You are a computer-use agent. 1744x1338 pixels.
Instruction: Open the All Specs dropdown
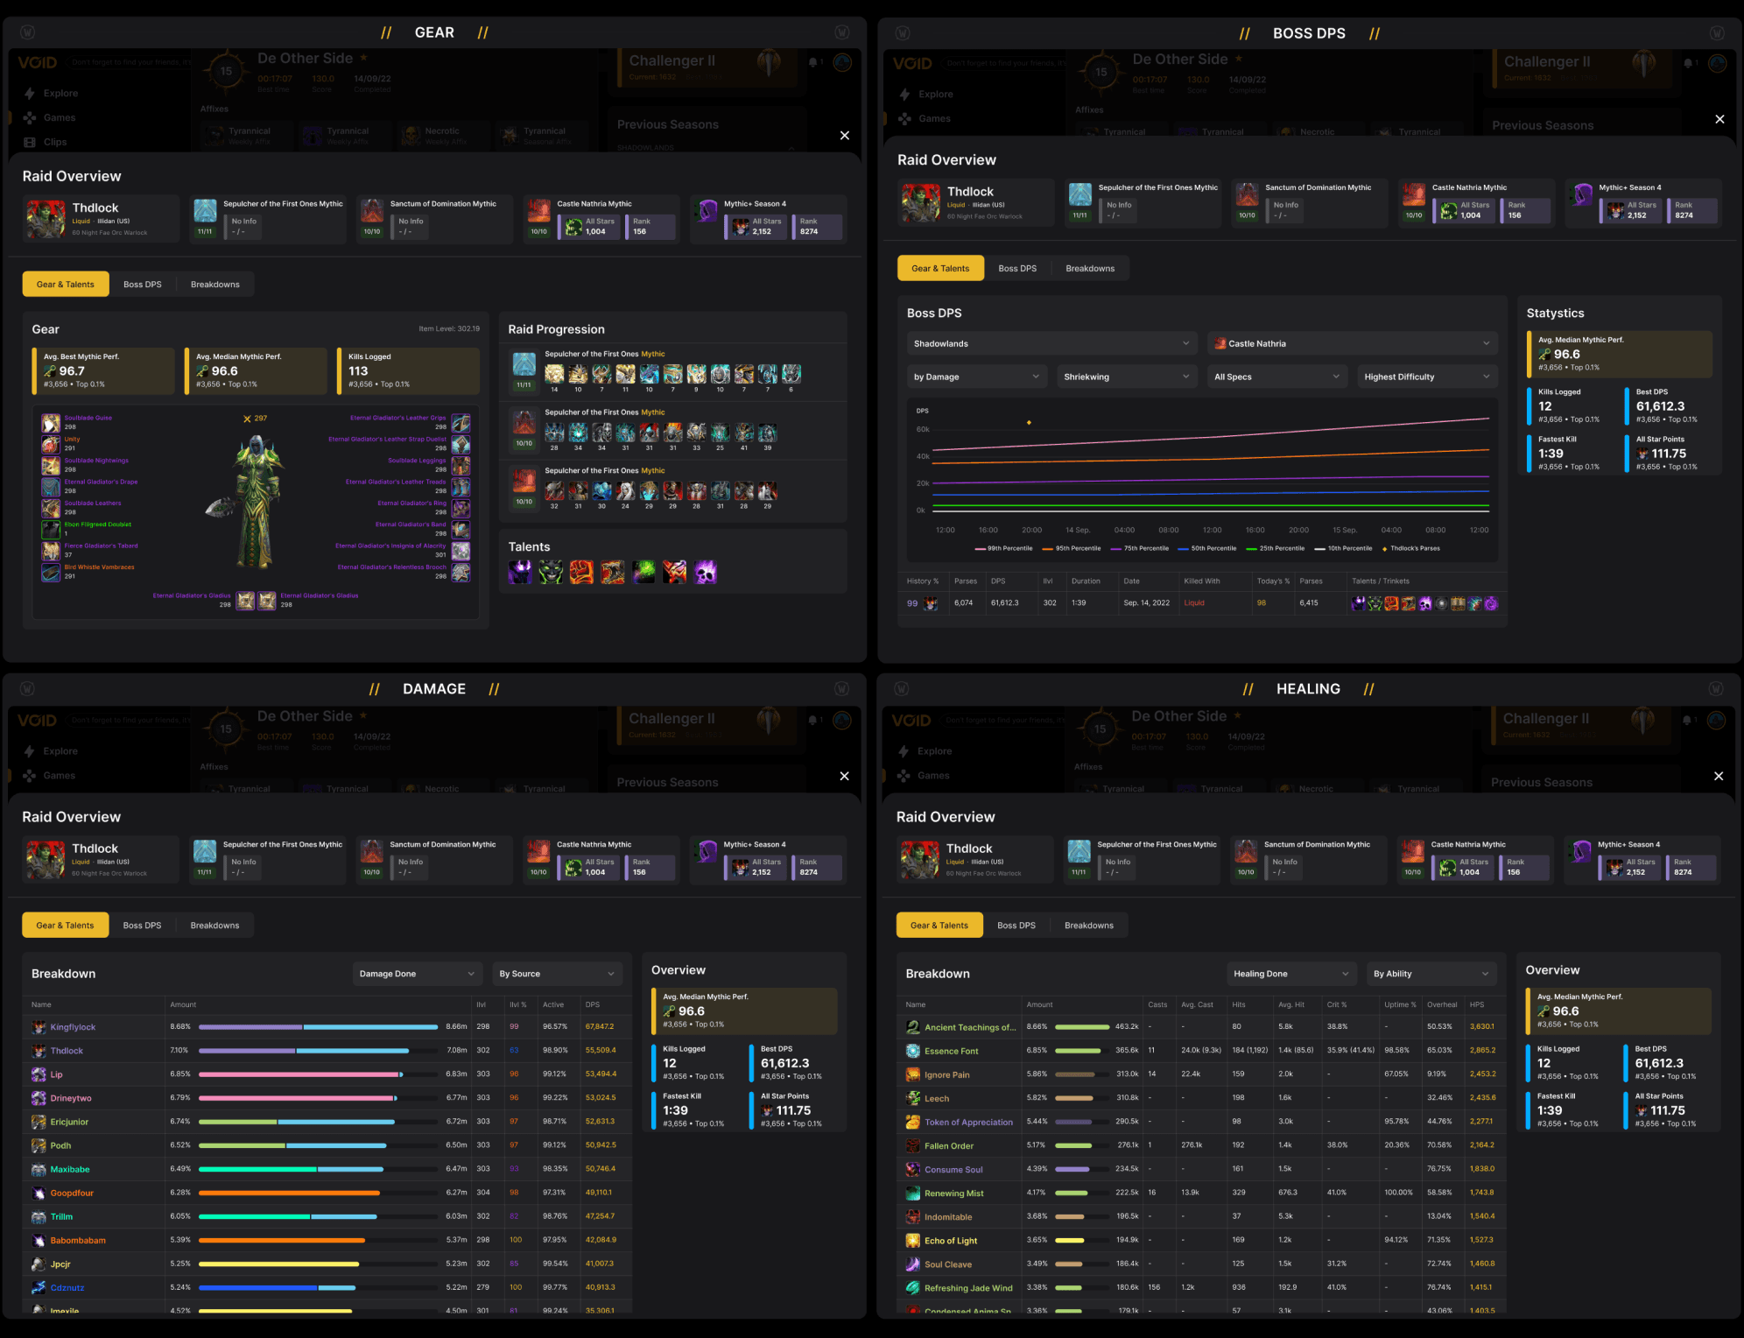tap(1277, 377)
